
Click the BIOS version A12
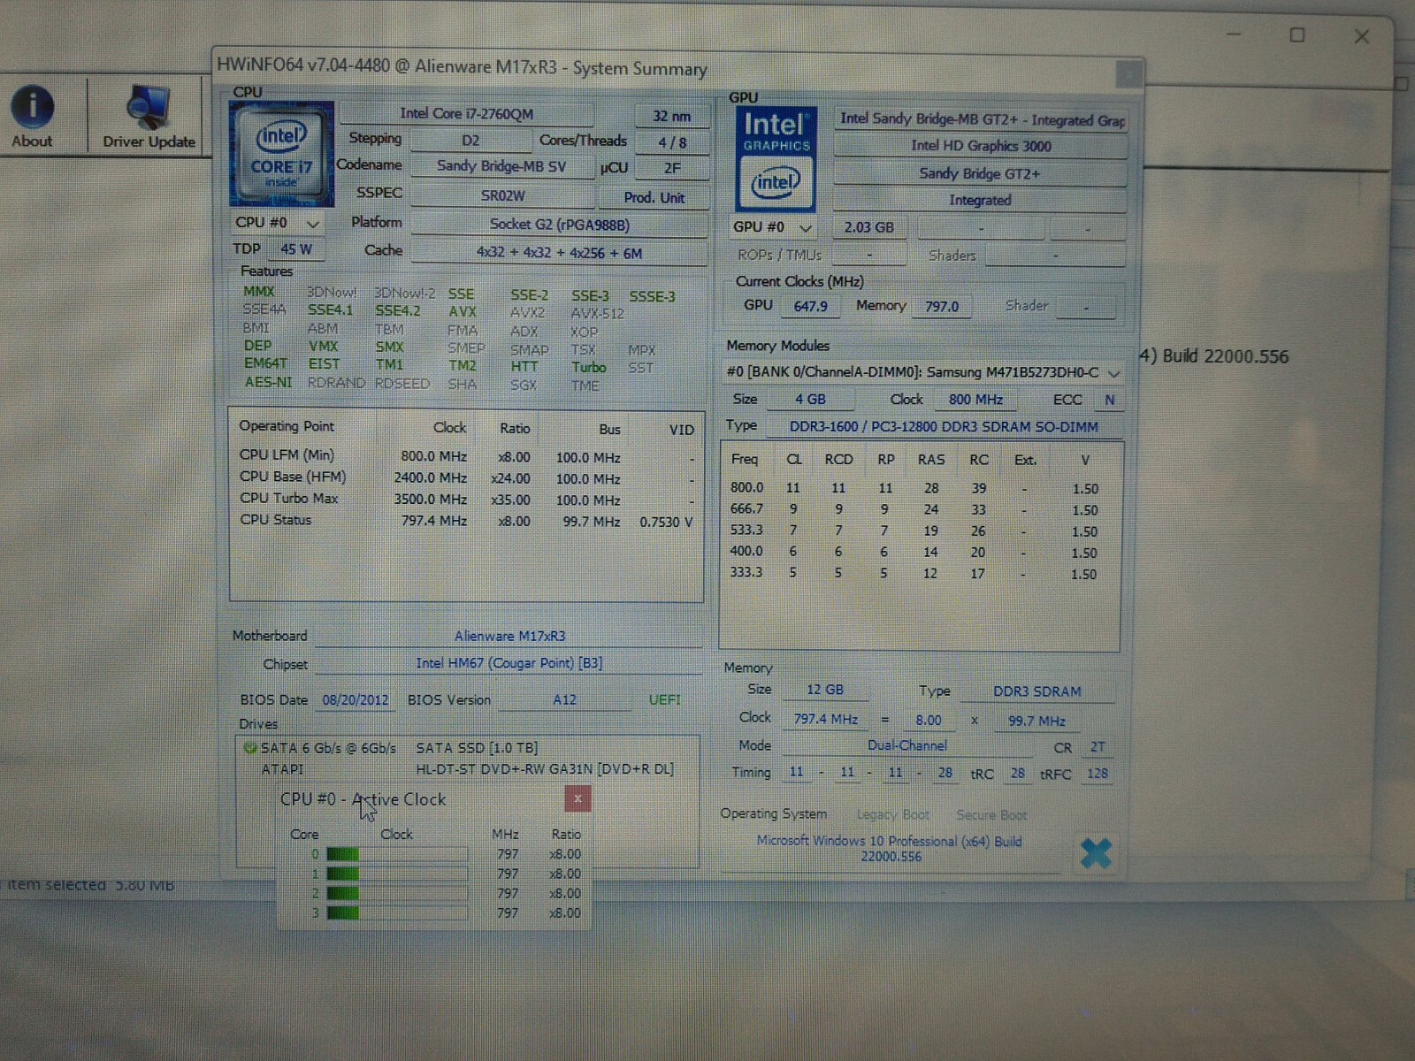point(564,700)
